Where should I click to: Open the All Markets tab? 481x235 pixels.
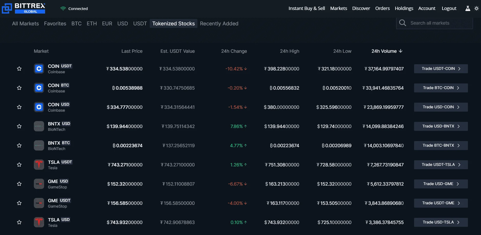coord(25,24)
